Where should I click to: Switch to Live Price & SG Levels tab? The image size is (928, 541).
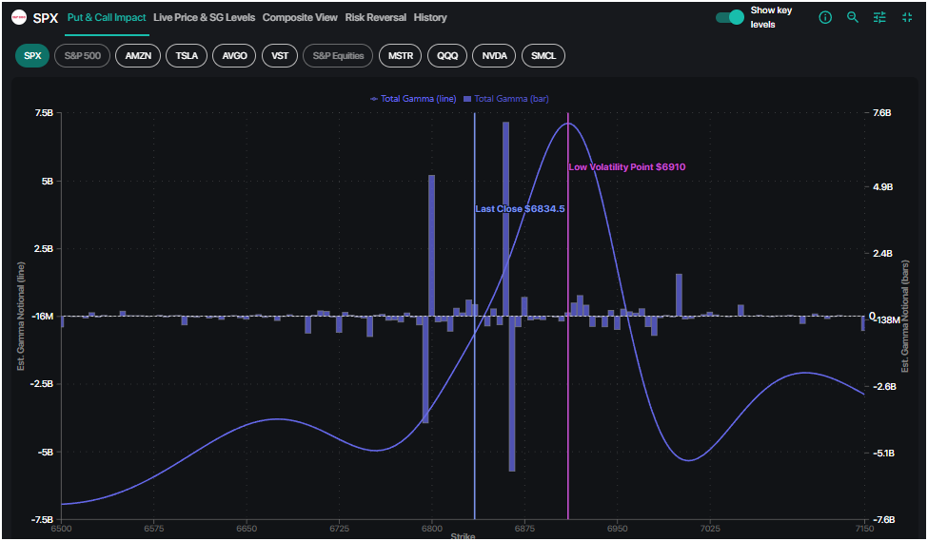point(204,17)
